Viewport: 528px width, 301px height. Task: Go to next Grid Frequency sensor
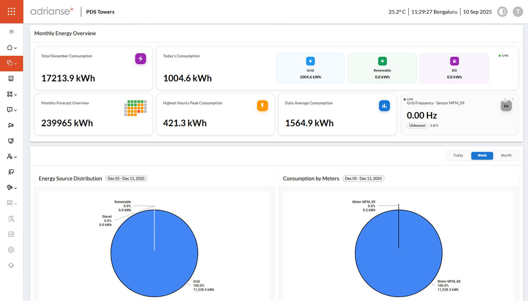(513, 99)
